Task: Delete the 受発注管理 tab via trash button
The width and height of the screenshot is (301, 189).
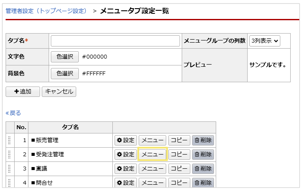Action: pos(203,155)
